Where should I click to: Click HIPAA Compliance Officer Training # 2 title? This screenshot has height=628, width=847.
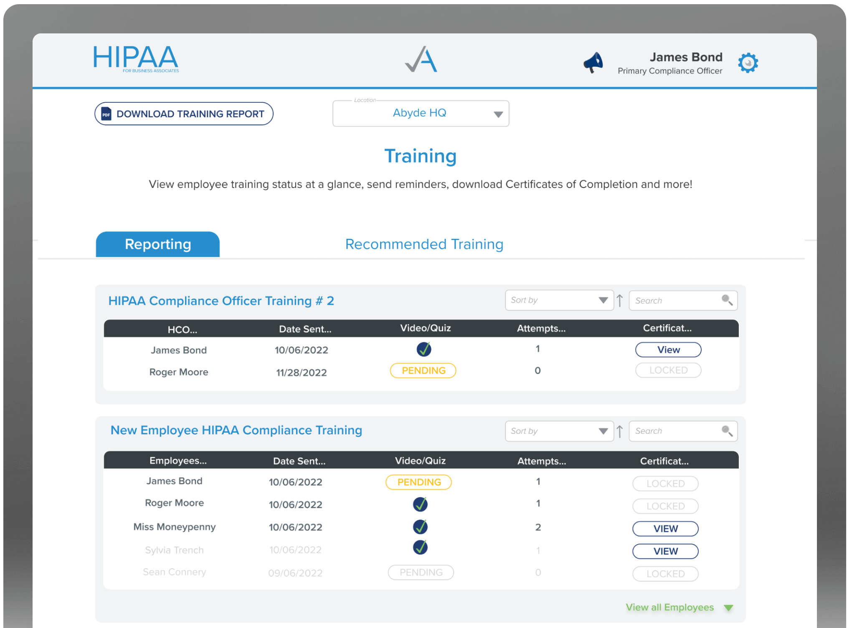tap(221, 301)
